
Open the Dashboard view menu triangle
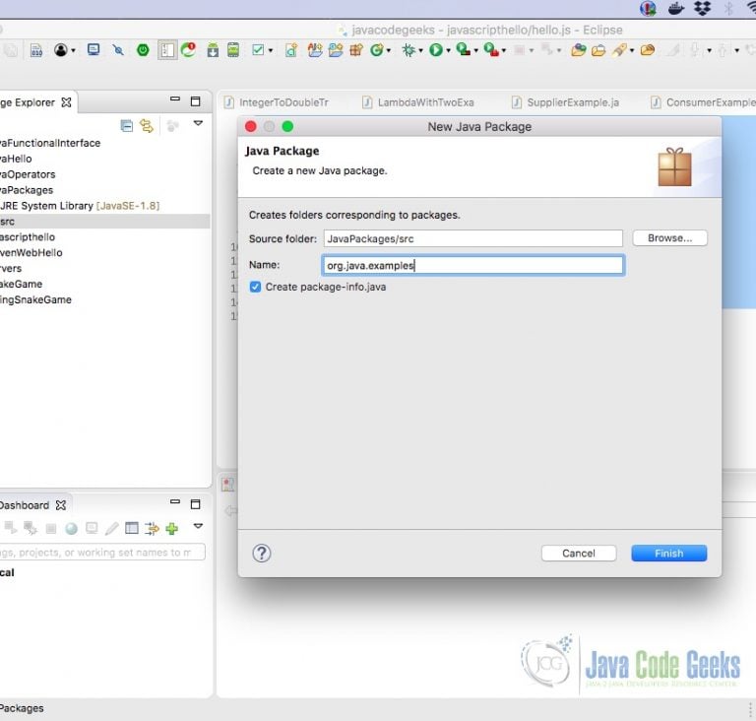198,526
